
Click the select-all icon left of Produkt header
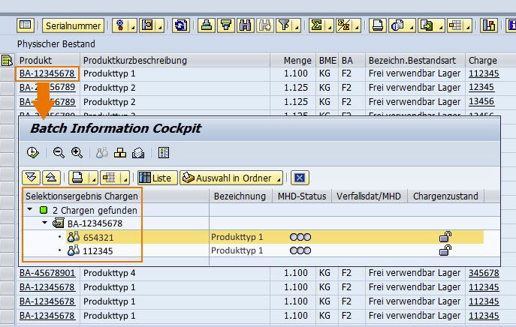click(8, 60)
